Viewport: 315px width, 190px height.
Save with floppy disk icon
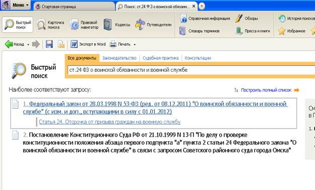(x=49, y=44)
